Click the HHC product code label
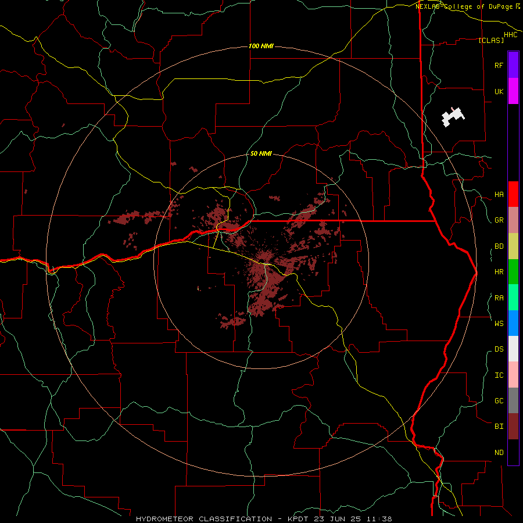The width and height of the screenshot is (523, 523). (510, 35)
